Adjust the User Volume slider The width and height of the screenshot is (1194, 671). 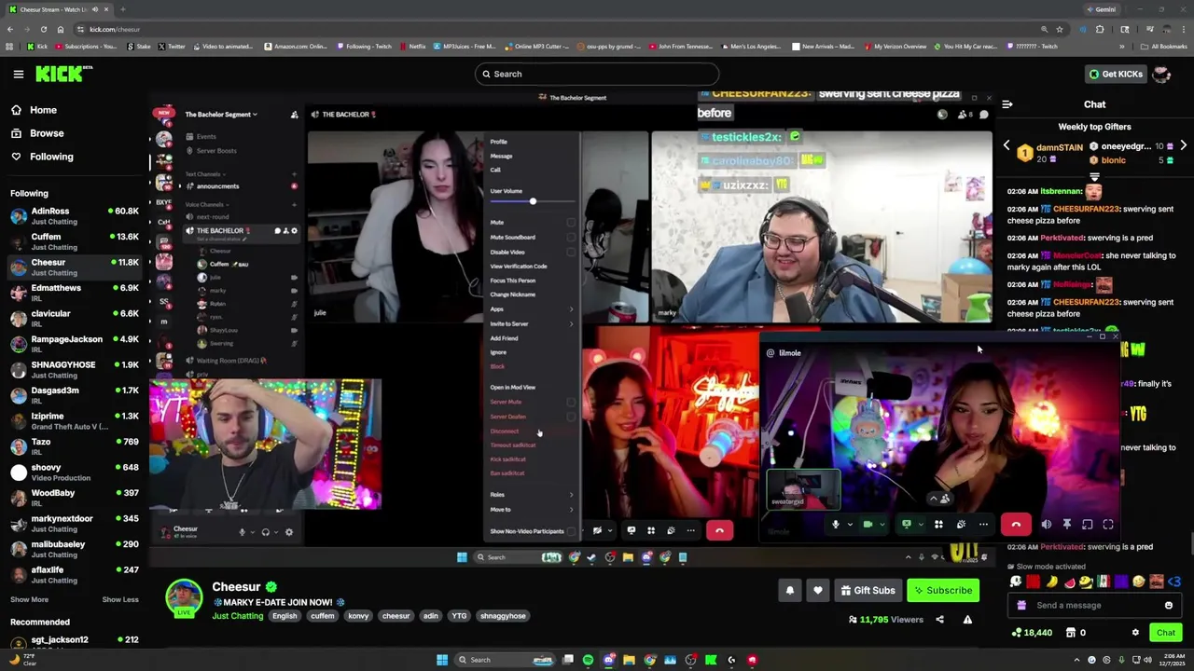(533, 202)
